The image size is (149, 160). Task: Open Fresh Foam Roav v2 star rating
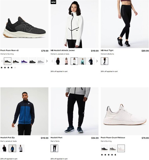(x=8, y=68)
